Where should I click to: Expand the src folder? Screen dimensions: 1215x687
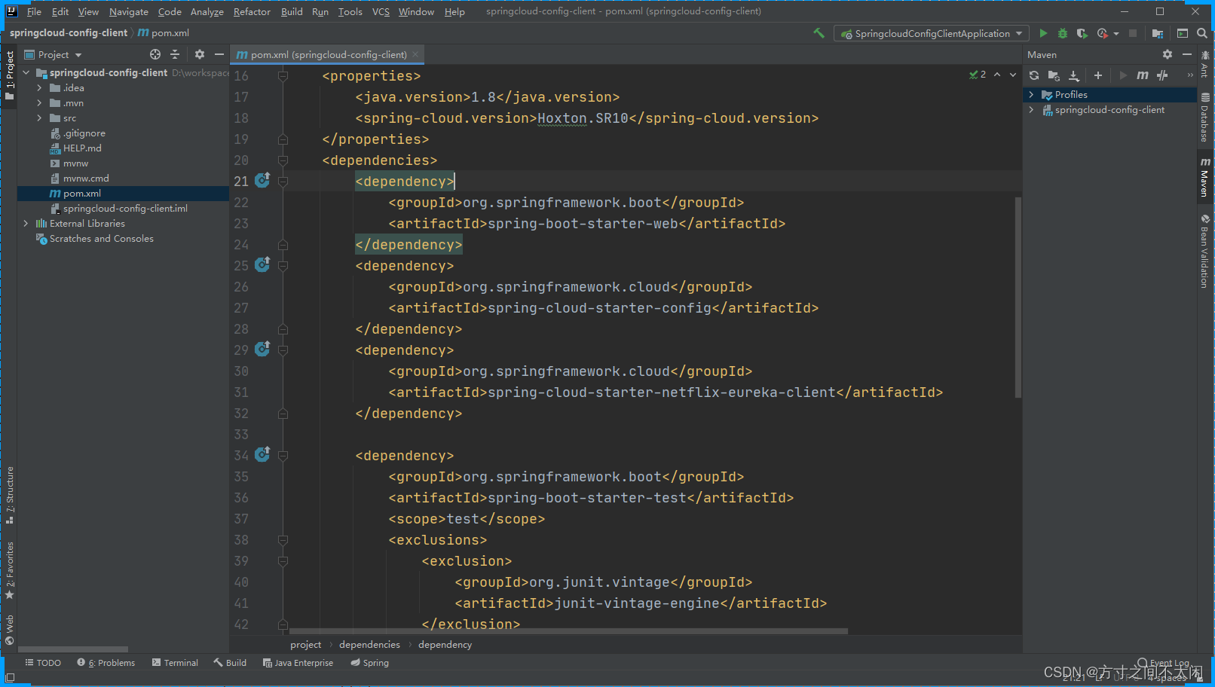click(x=39, y=118)
